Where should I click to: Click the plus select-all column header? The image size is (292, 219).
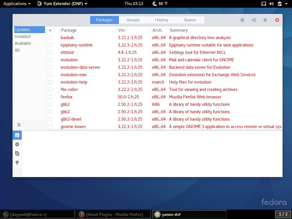click(x=50, y=30)
